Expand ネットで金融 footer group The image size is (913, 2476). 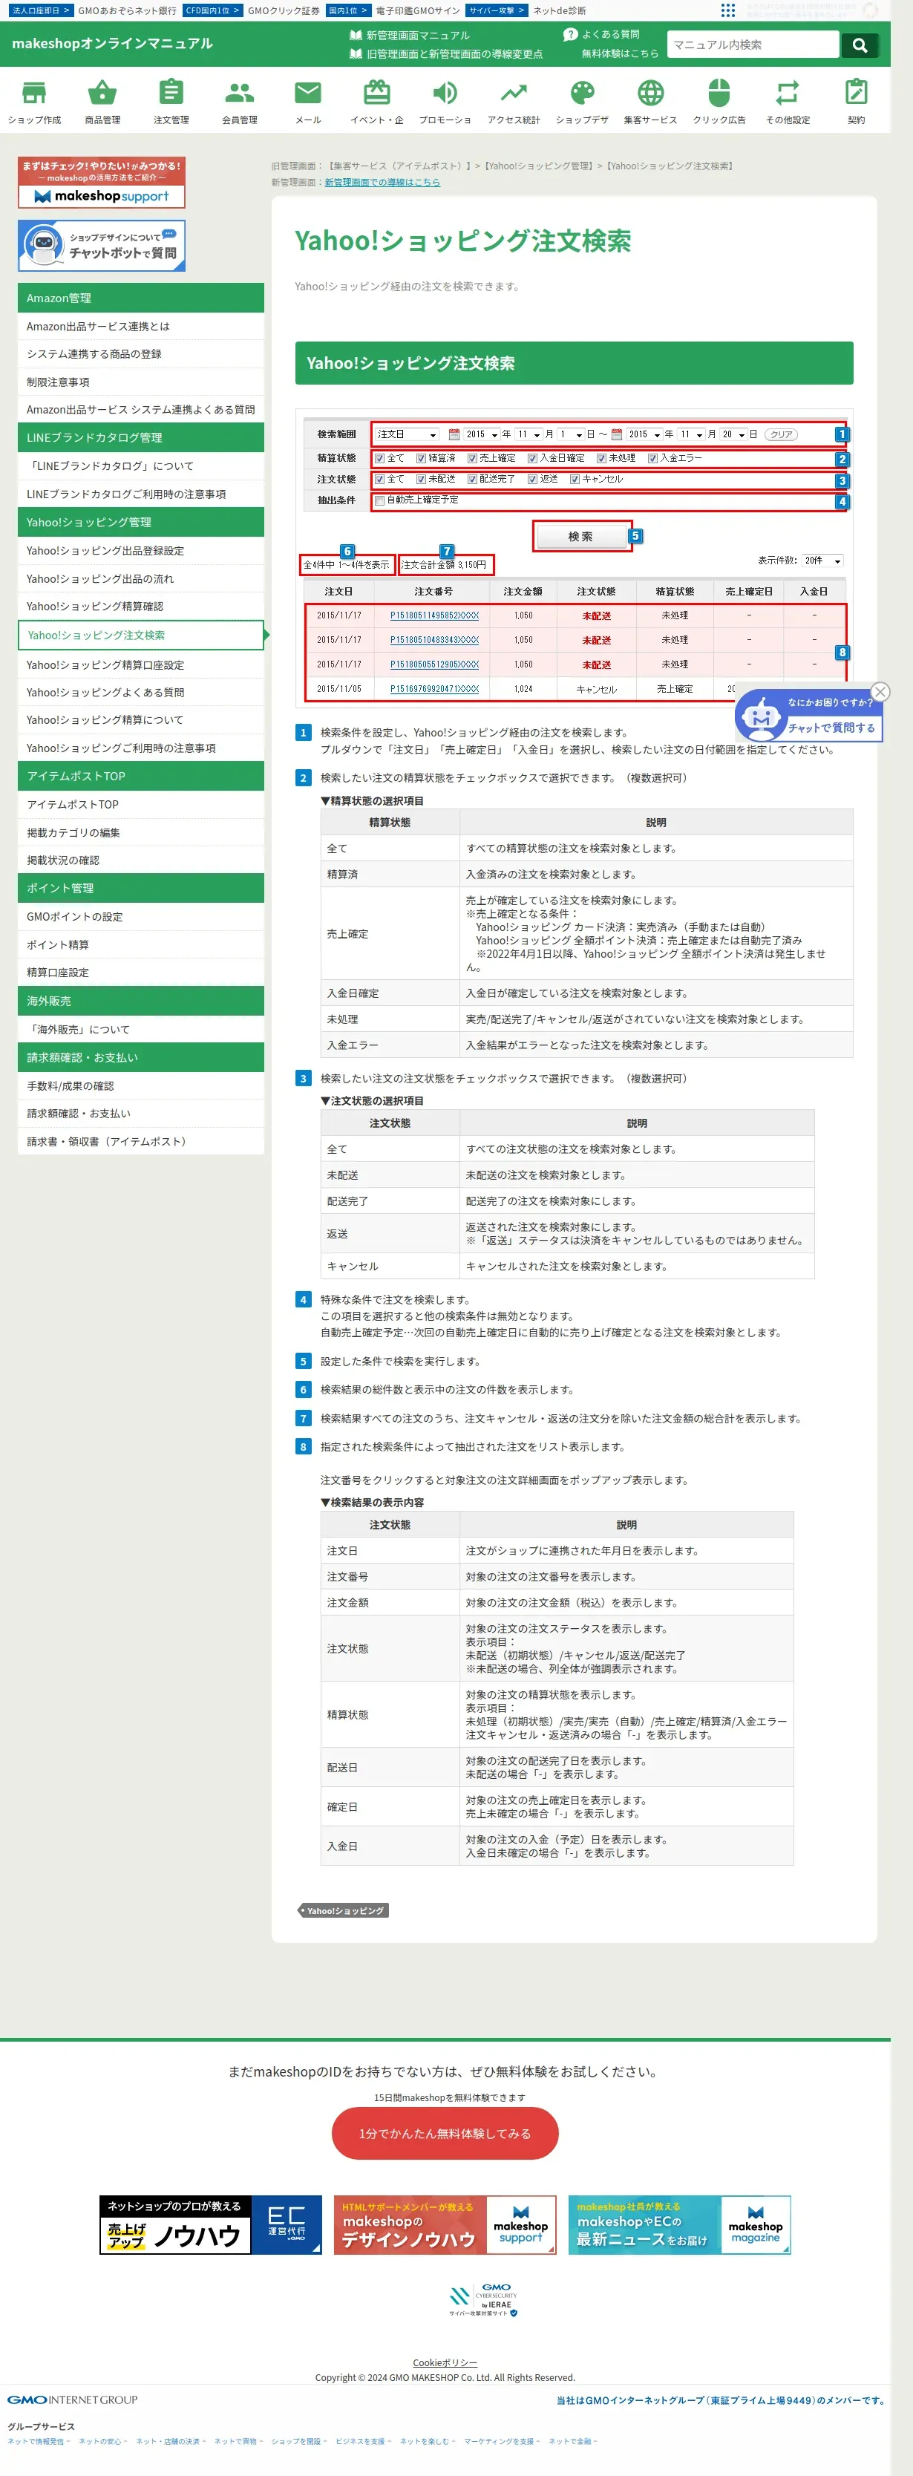pos(573,2440)
